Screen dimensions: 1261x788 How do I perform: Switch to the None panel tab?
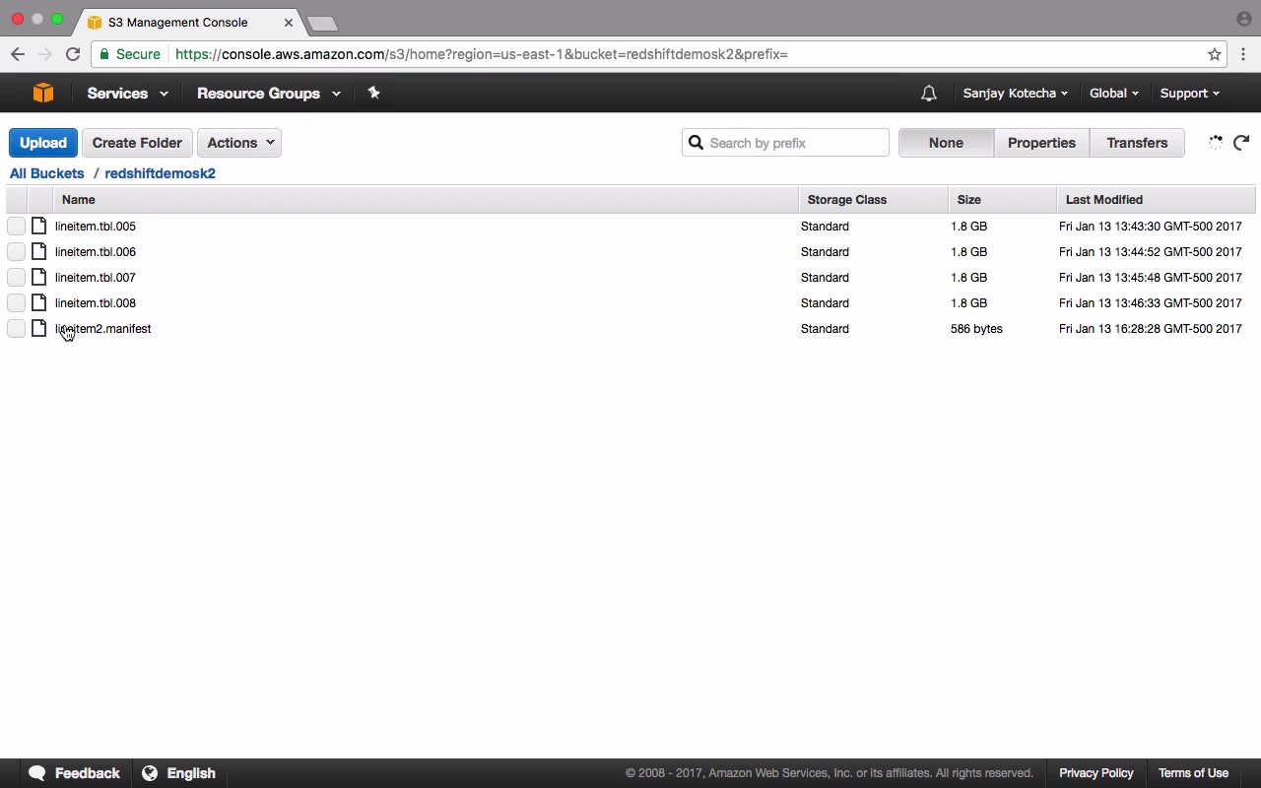click(946, 143)
